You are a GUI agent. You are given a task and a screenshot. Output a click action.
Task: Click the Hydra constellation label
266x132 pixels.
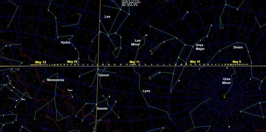(65, 43)
